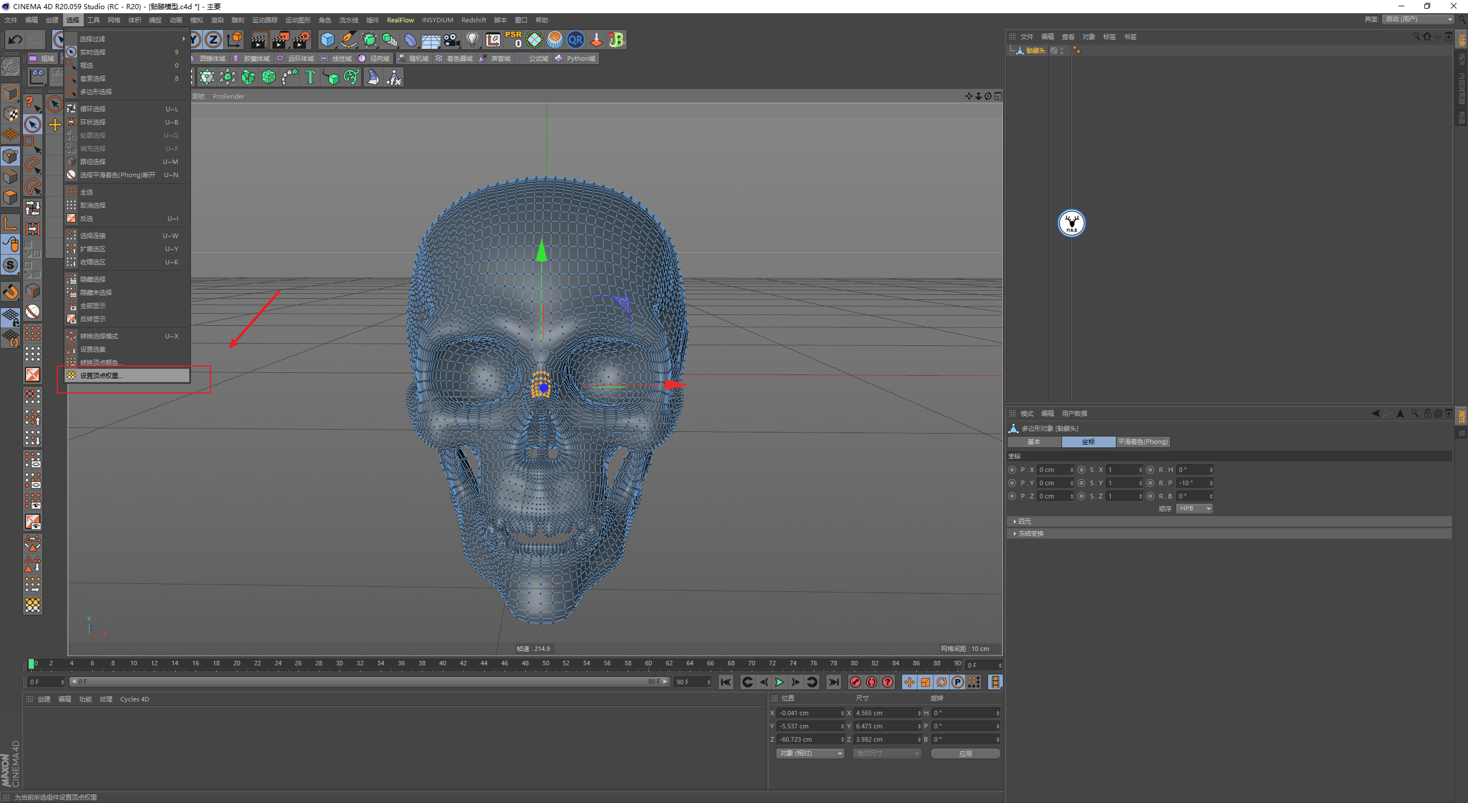Image resolution: width=1468 pixels, height=803 pixels.
Task: Click the 应用 apply button
Action: pos(965,753)
